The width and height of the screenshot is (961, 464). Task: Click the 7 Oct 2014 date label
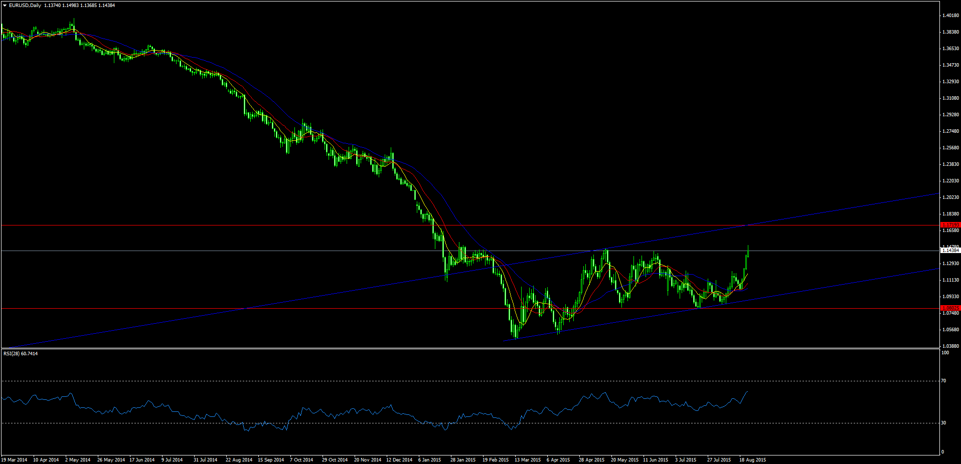(x=301, y=460)
